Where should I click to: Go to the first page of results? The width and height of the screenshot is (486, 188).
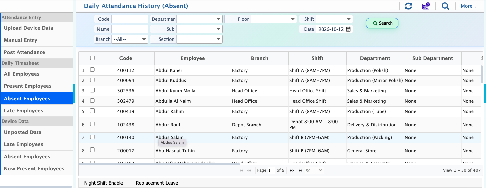241,170
